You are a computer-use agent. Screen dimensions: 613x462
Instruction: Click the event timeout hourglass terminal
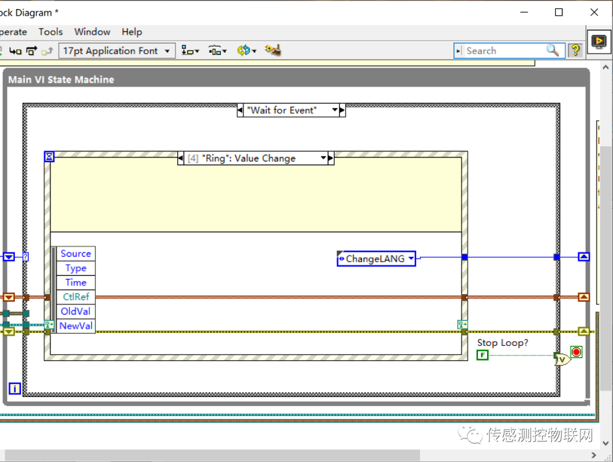click(49, 156)
